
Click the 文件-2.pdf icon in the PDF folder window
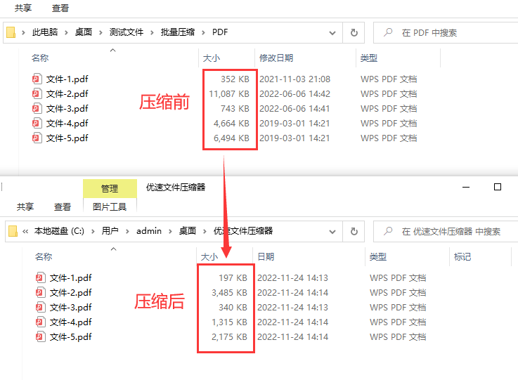[37, 93]
